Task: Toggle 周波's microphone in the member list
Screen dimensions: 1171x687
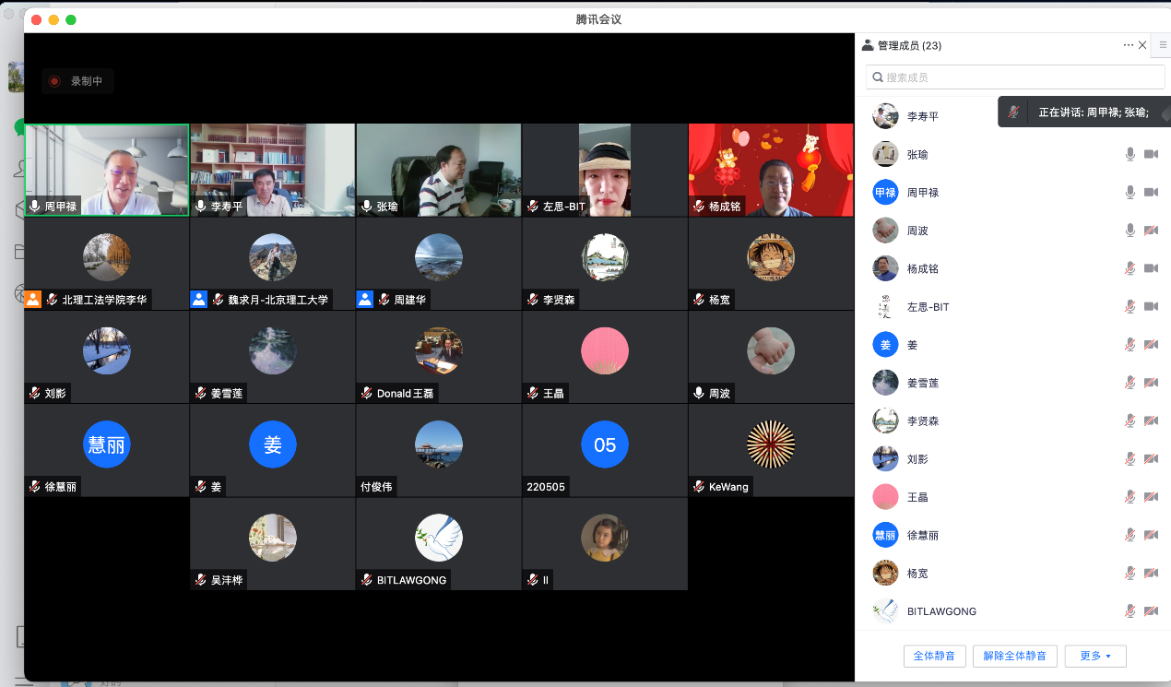Action: (1130, 230)
